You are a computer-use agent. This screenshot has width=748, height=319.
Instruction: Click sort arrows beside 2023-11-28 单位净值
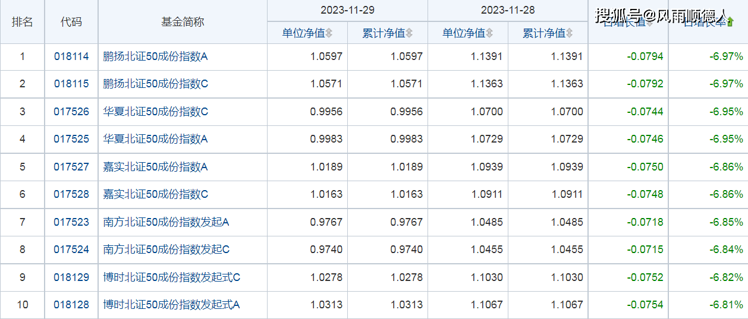coord(489,33)
